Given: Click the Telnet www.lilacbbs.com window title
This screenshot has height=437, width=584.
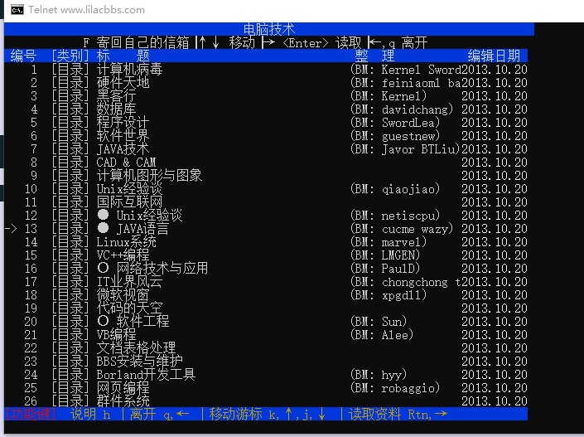Looking at the screenshot, I should (86, 10).
